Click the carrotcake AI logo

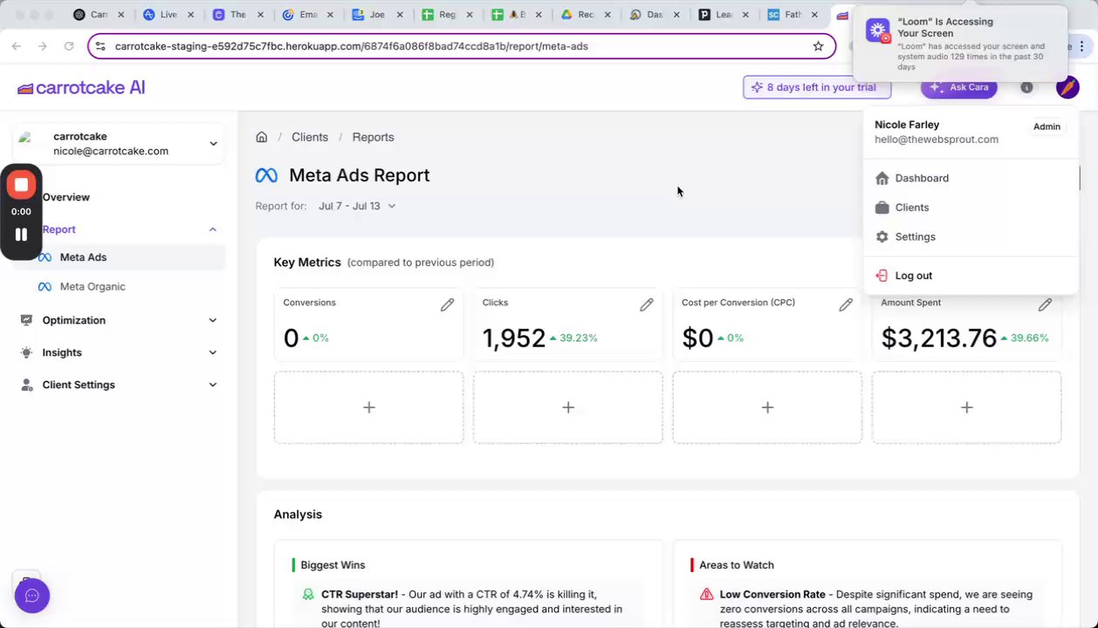pos(81,87)
